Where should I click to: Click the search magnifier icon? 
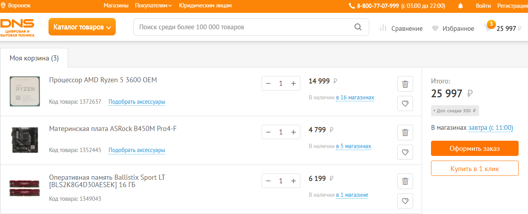358,27
